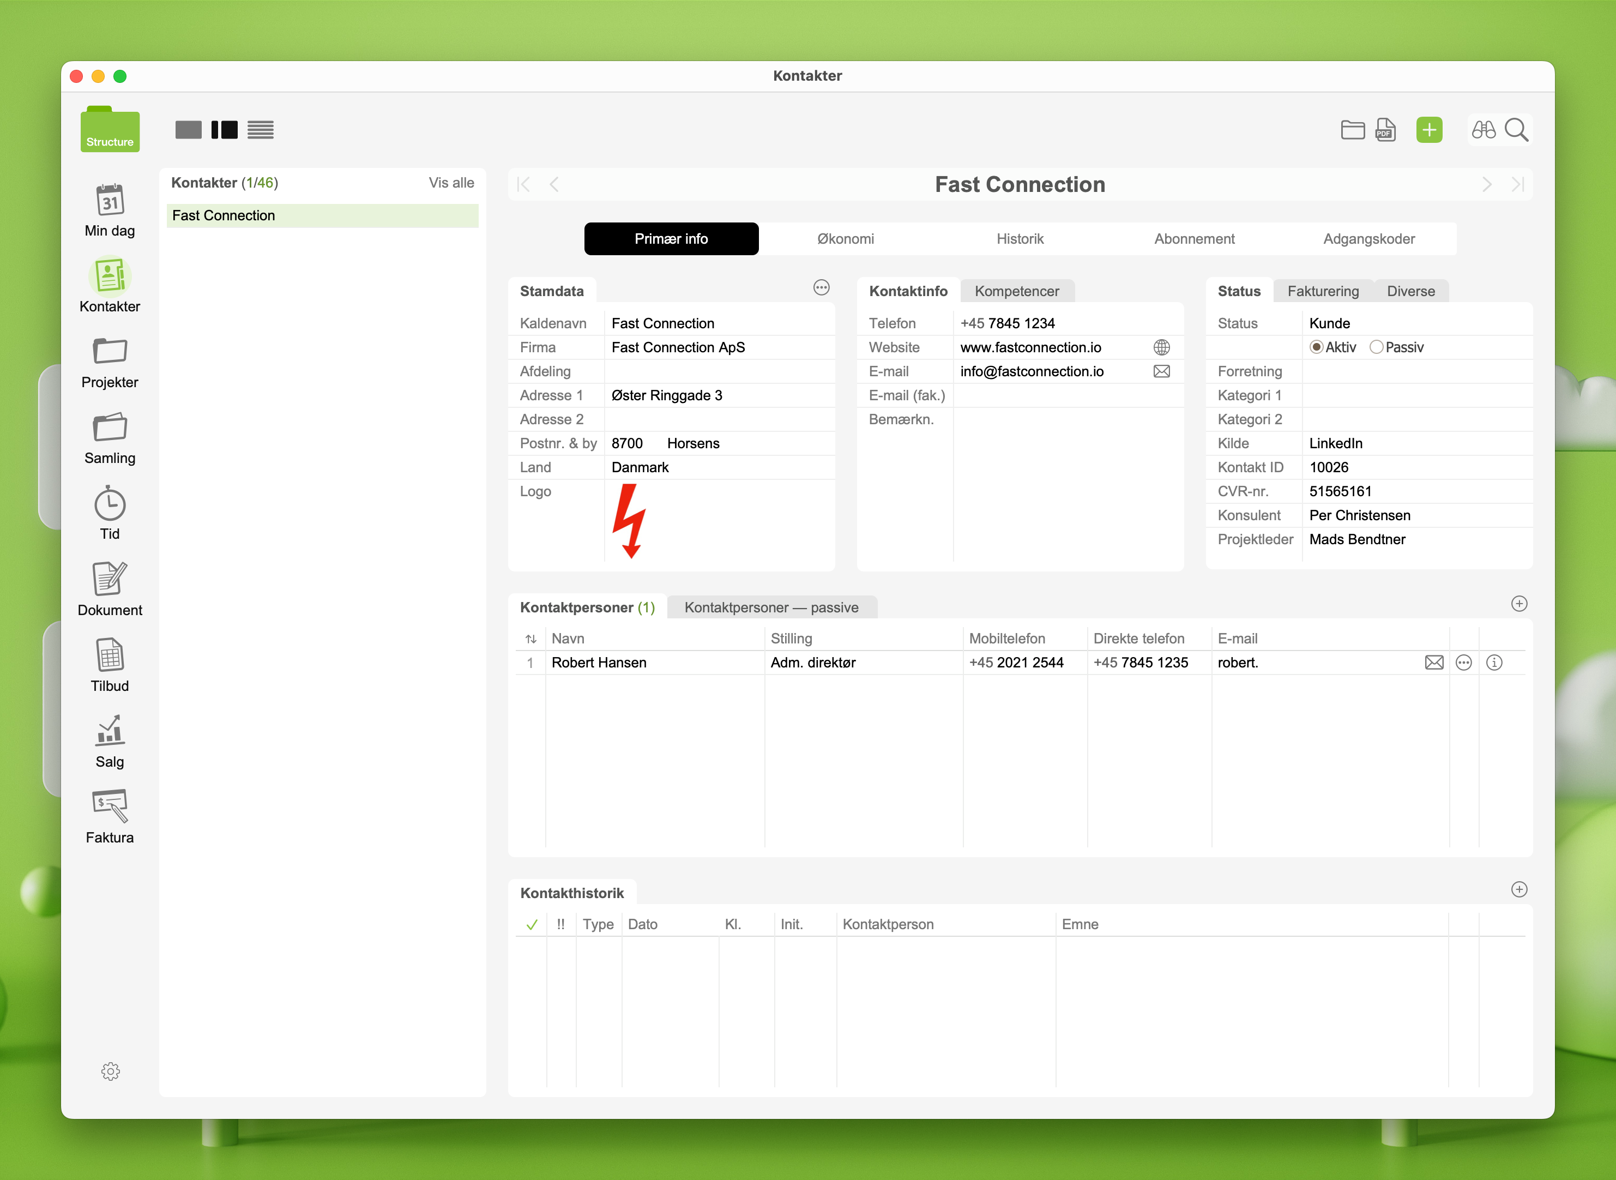Switch to the Økonomi tab

(846, 239)
